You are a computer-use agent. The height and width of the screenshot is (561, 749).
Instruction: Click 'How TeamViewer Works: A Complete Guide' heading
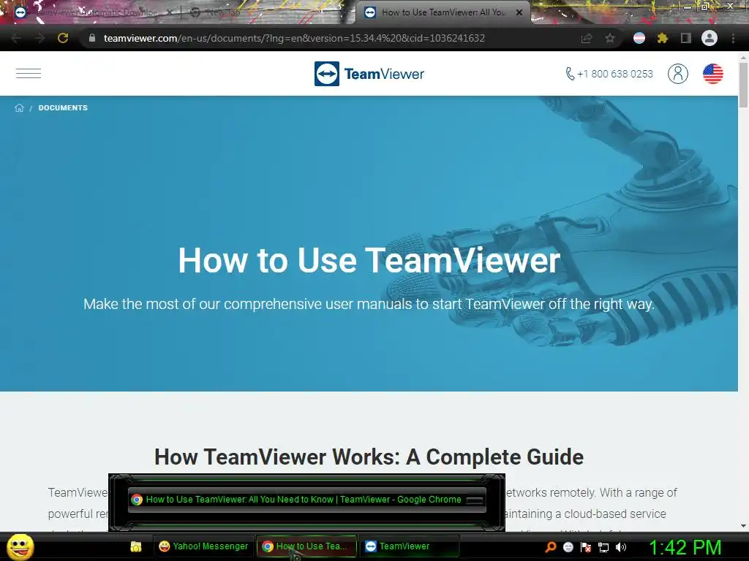(x=369, y=457)
